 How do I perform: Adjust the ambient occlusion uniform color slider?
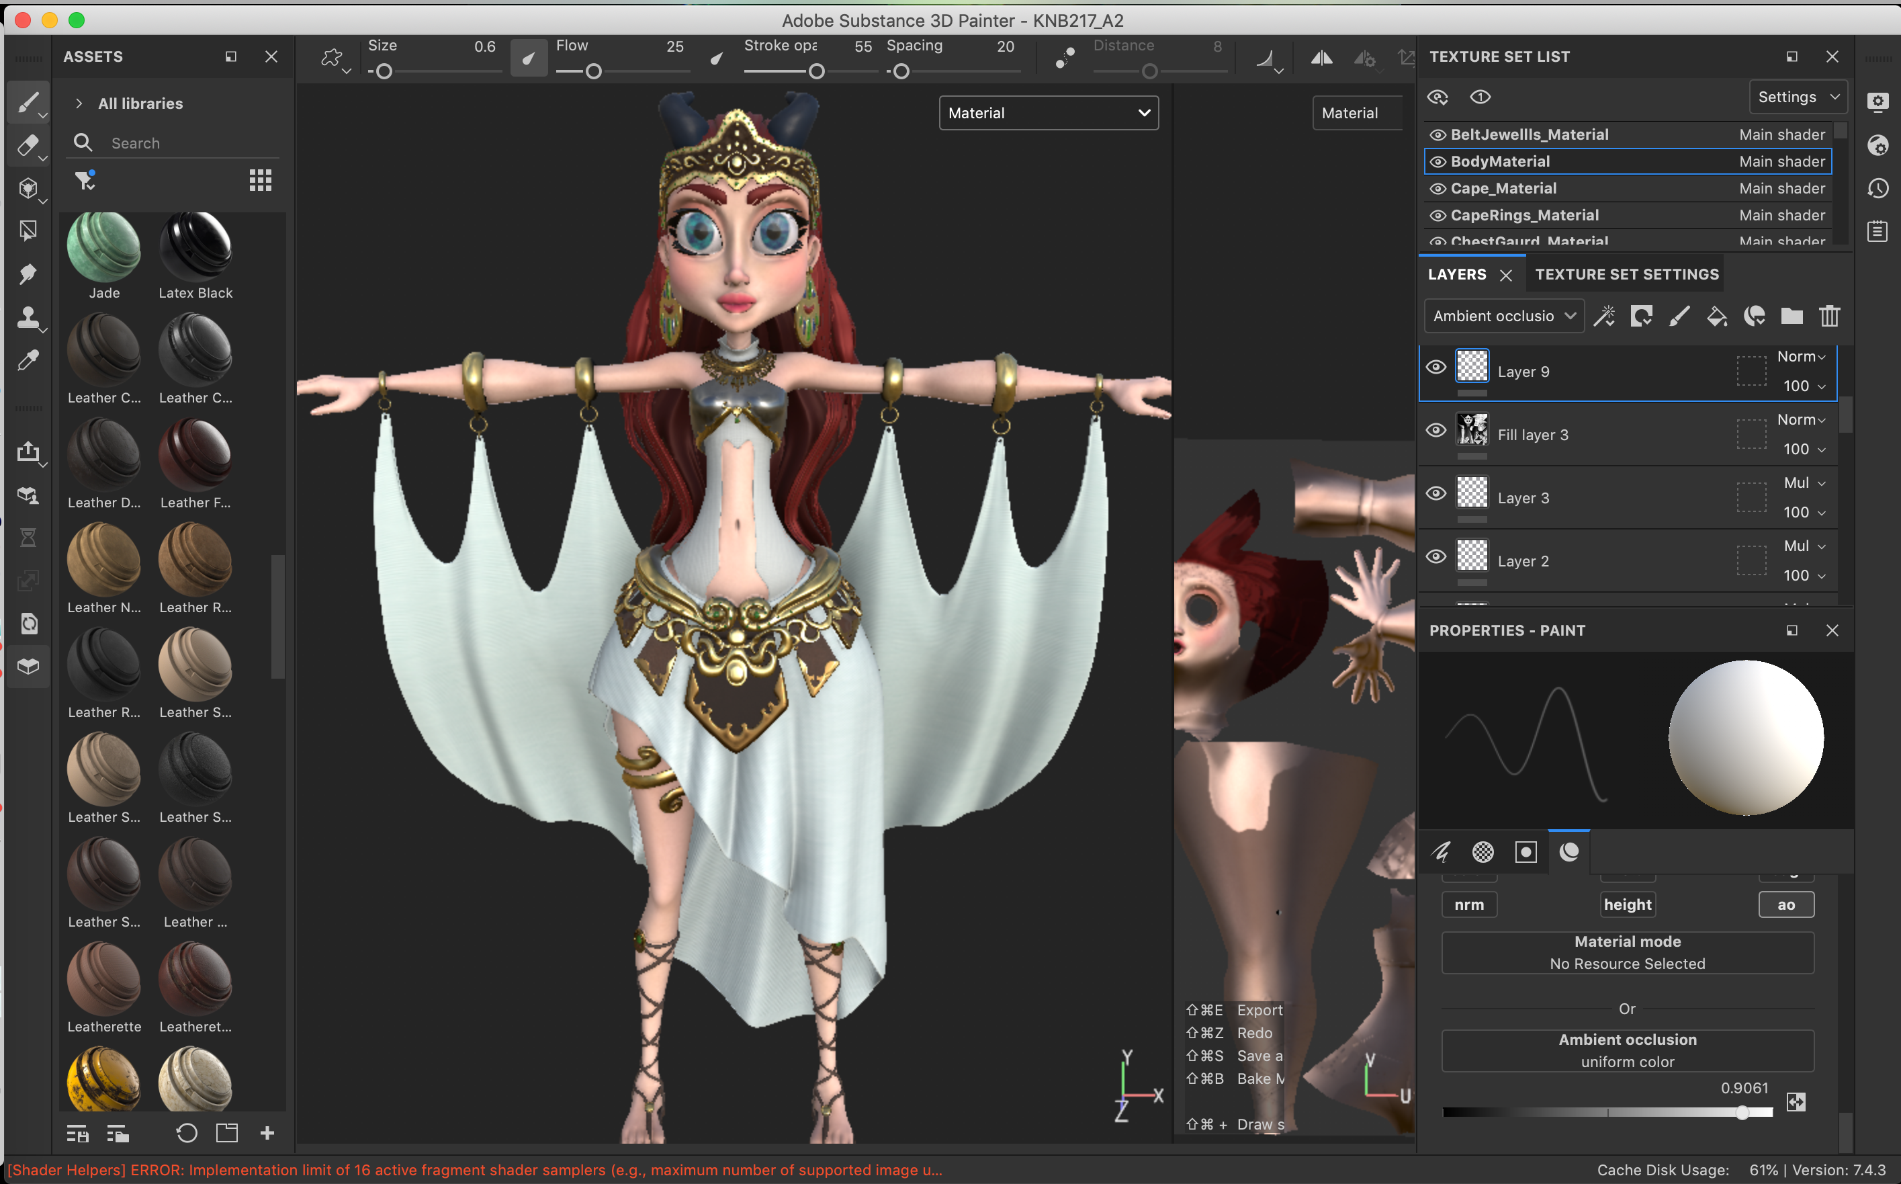(1742, 1113)
